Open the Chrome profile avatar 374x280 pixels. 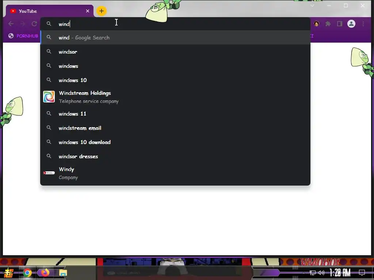coord(351,24)
